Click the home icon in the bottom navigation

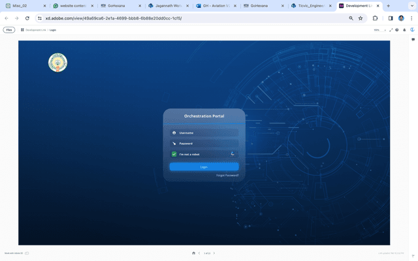193,253
